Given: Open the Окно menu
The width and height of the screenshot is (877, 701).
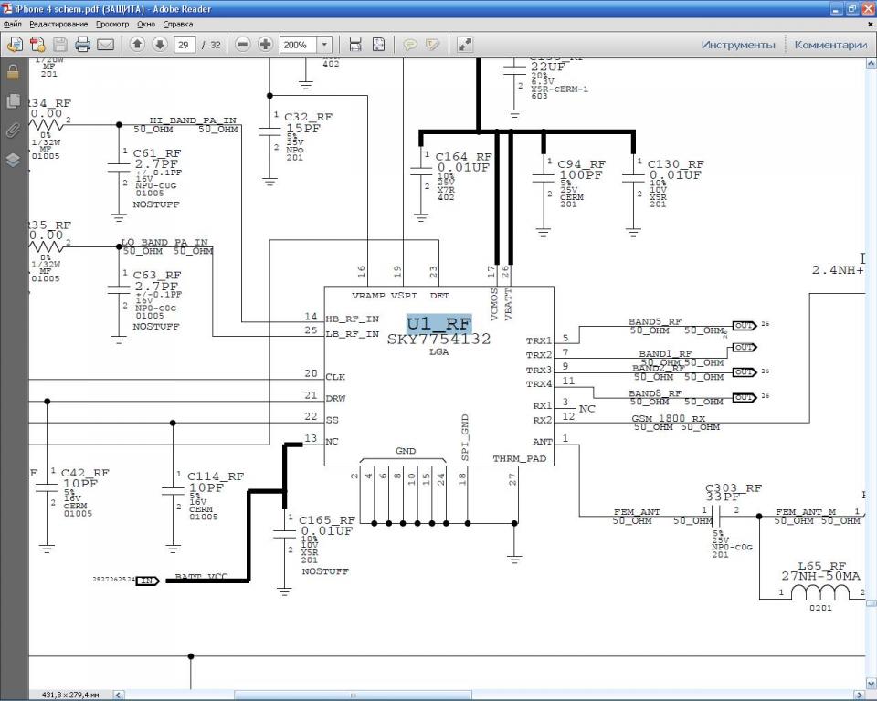Looking at the screenshot, I should point(146,24).
